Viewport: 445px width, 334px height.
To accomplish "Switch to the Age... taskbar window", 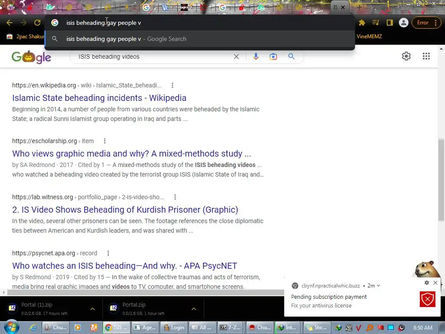I will coord(145,327).
